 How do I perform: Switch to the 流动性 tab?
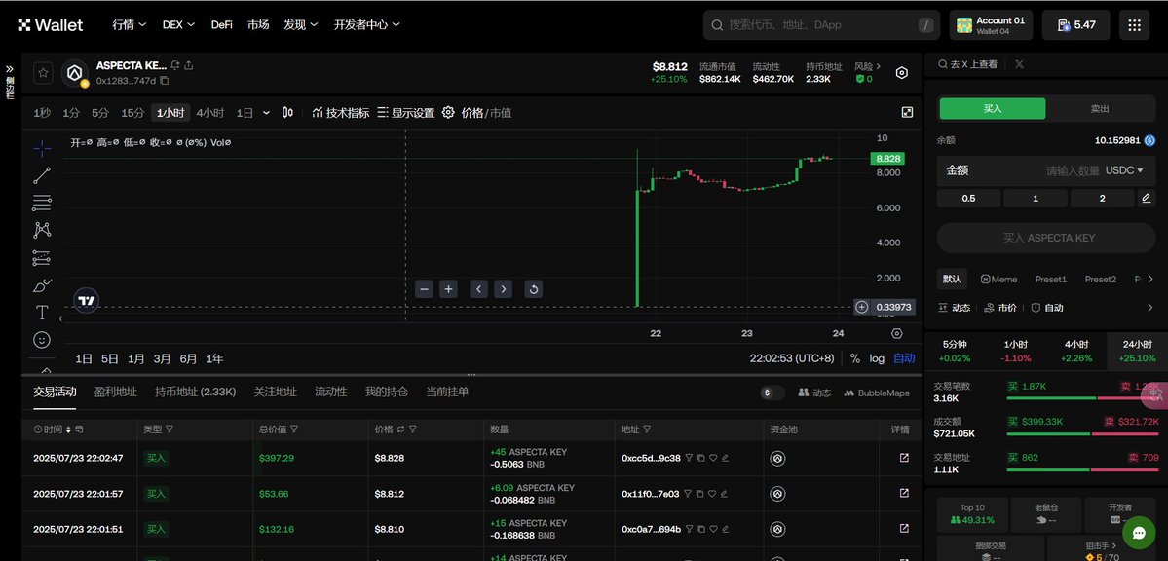pos(331,392)
